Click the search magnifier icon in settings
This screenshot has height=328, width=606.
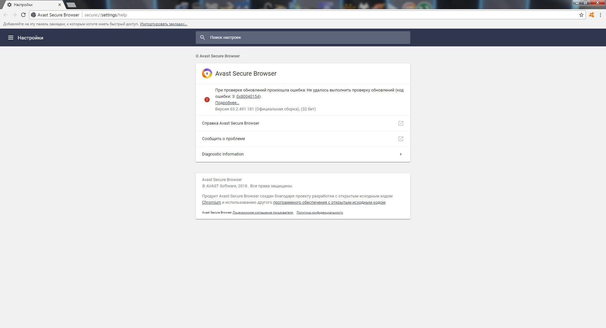(203, 38)
